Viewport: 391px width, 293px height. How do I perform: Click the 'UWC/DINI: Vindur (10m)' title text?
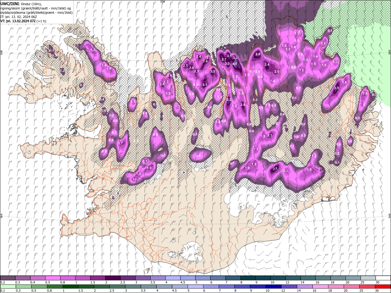[x=21, y=3]
